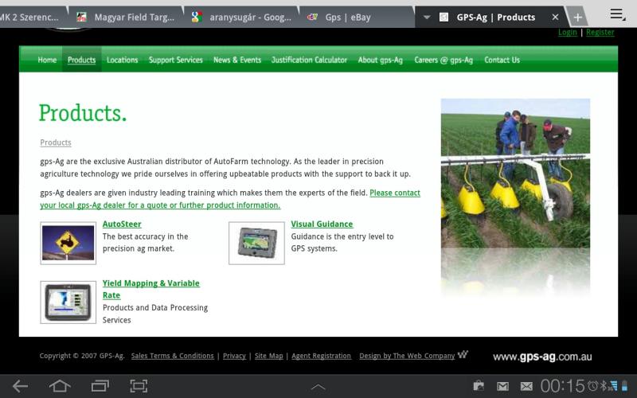Click the Yield Mapping display thumbnail
The height and width of the screenshot is (398, 637).
68,302
